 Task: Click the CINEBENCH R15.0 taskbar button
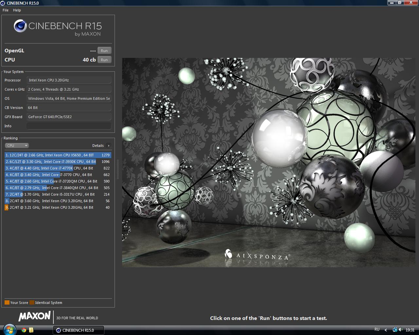click(79, 330)
